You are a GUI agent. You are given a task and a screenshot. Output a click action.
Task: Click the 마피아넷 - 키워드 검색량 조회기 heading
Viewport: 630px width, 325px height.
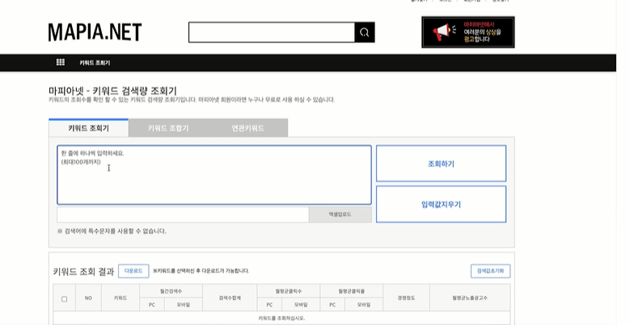coord(112,90)
